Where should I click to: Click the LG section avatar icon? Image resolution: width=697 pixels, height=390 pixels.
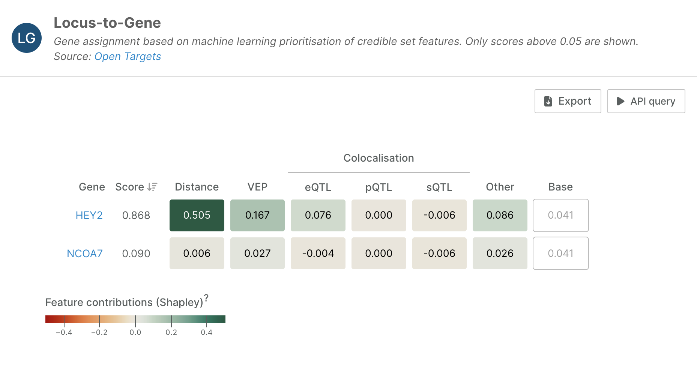point(27,38)
